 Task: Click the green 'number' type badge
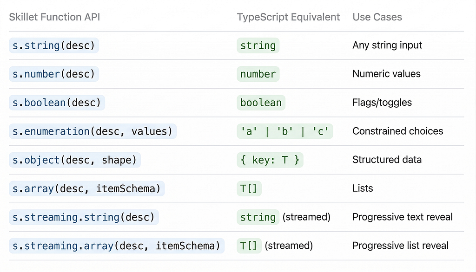coord(258,74)
